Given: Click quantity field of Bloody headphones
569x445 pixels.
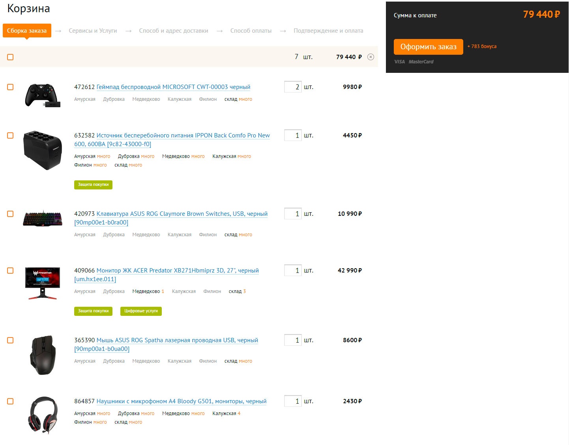Looking at the screenshot, I should [x=293, y=401].
